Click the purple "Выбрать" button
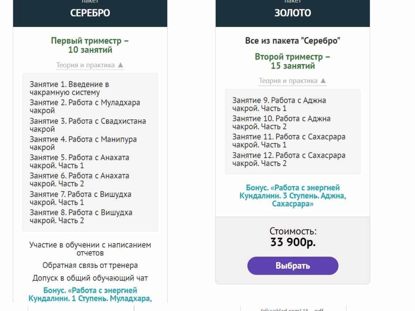Image resolution: width=415 pixels, height=311 pixels. coord(292,265)
